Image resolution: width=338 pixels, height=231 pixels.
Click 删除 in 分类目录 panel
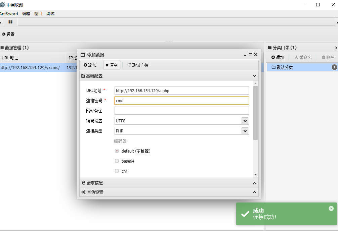coord(328,57)
